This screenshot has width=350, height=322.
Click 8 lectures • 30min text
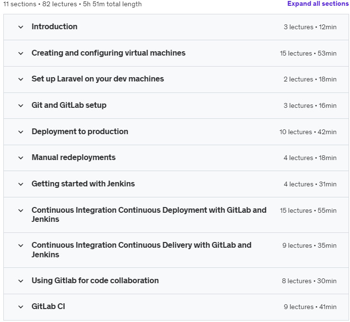(309, 281)
